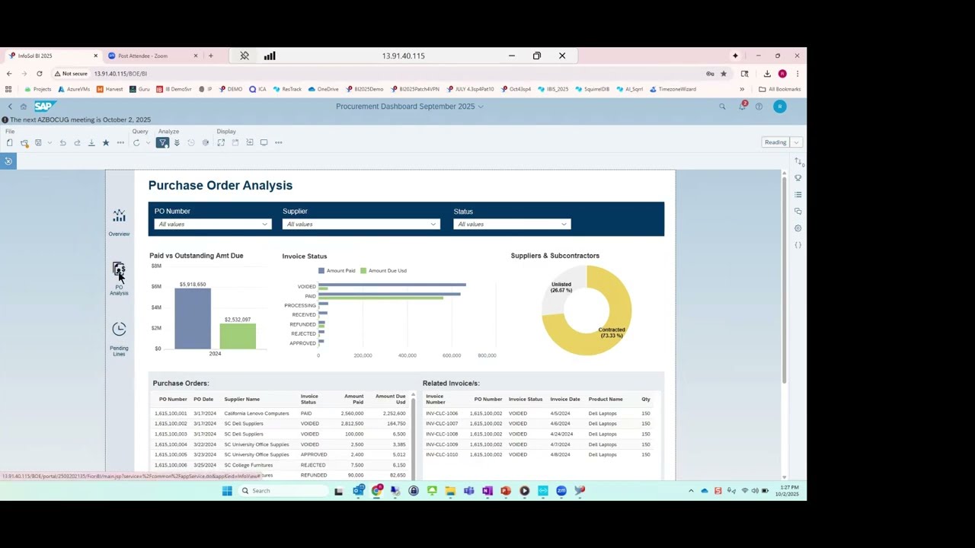
Task: Open the navigation list side panel icon
Action: pyautogui.click(x=798, y=194)
